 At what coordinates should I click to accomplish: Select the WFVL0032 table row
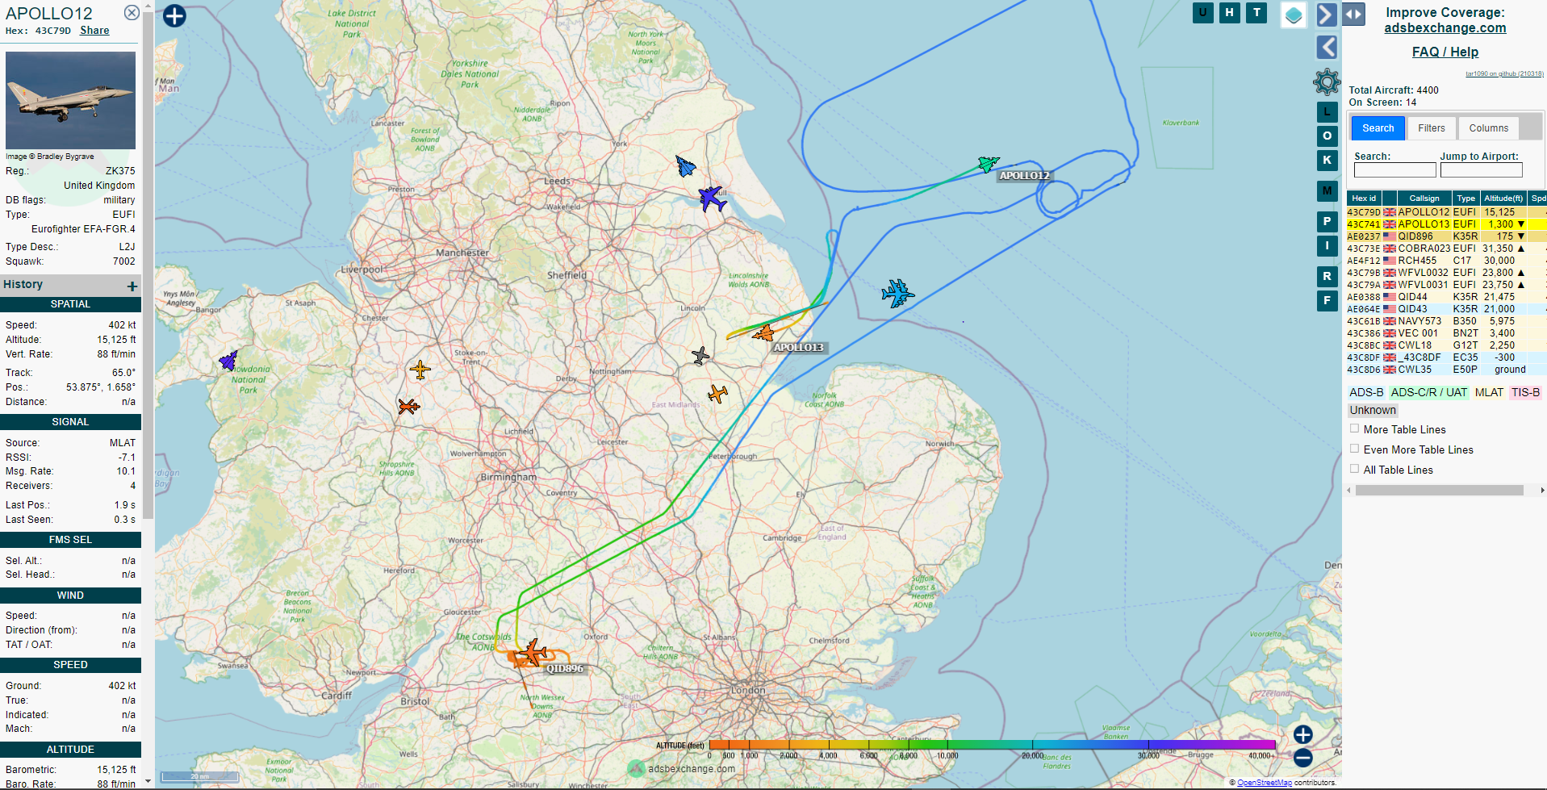[x=1446, y=273]
